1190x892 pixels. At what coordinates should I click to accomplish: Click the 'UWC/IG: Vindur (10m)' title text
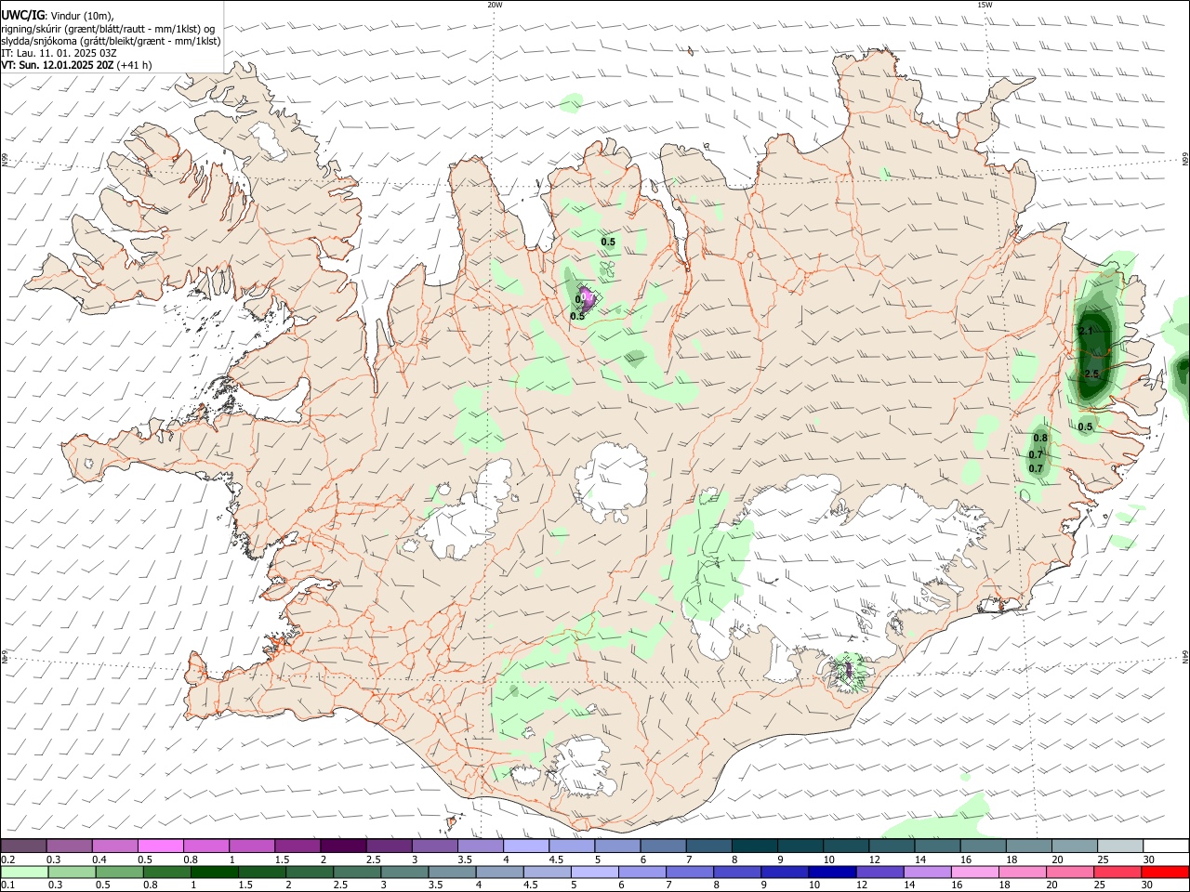[x=58, y=16]
